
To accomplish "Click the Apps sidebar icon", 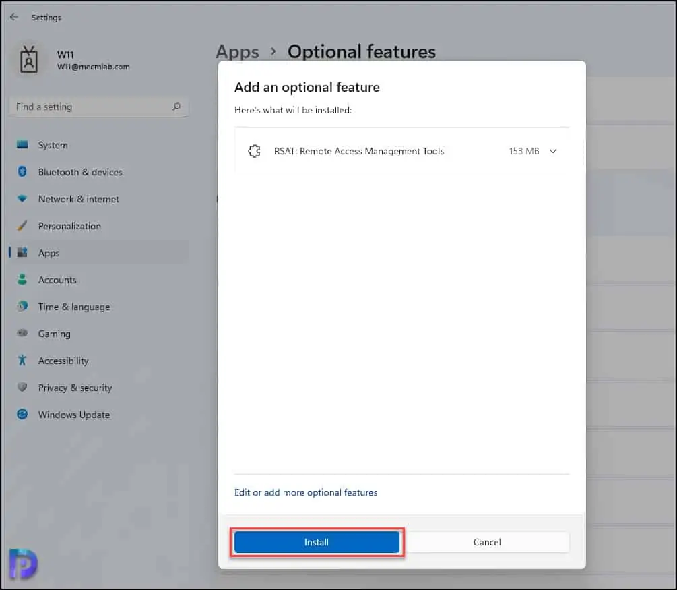I will (22, 252).
